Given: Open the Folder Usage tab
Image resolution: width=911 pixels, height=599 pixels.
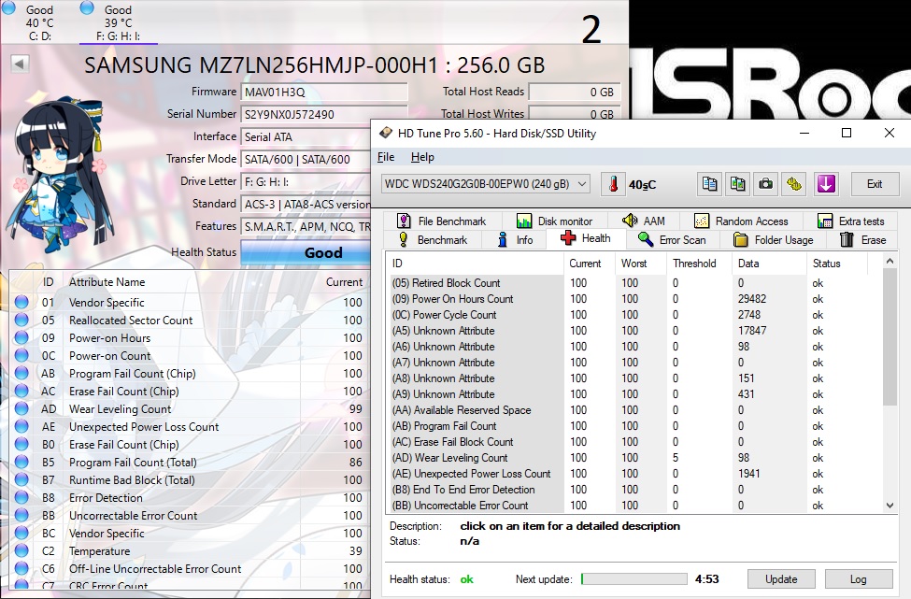Looking at the screenshot, I should point(774,239).
